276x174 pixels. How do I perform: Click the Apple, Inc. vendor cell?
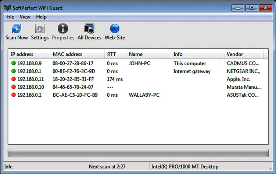tap(239, 79)
